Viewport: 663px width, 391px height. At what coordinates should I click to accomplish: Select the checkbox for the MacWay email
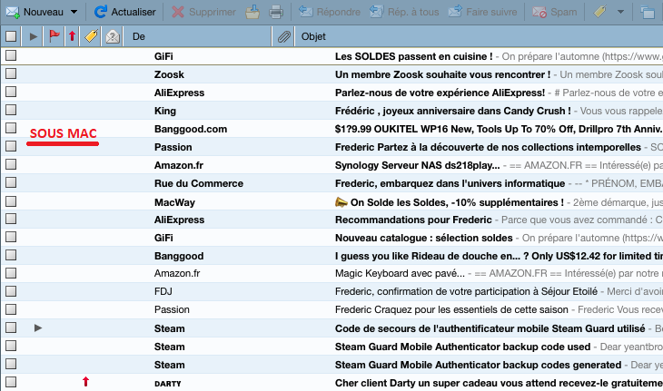click(11, 201)
